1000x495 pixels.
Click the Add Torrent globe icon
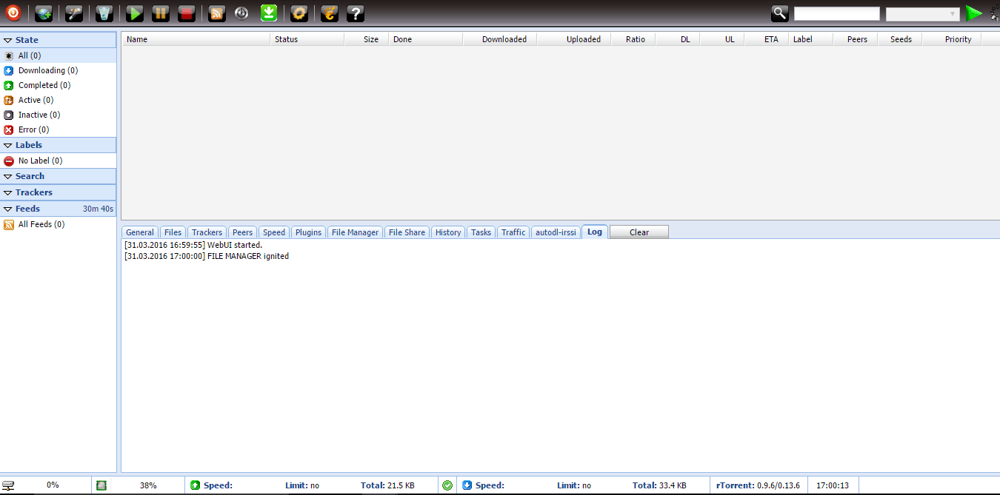[x=44, y=13]
